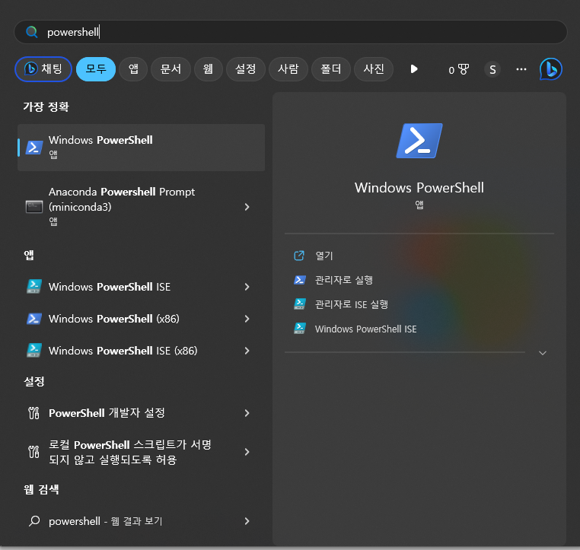580x550 pixels.
Task: Click 관리자로 실행 run as administrator
Action: pyautogui.click(x=343, y=280)
